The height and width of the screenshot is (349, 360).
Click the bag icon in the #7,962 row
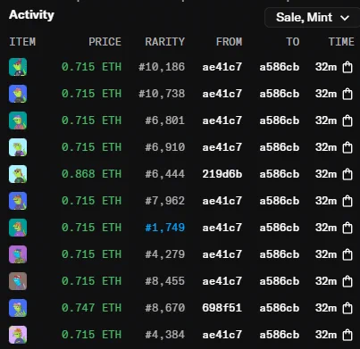click(x=347, y=201)
